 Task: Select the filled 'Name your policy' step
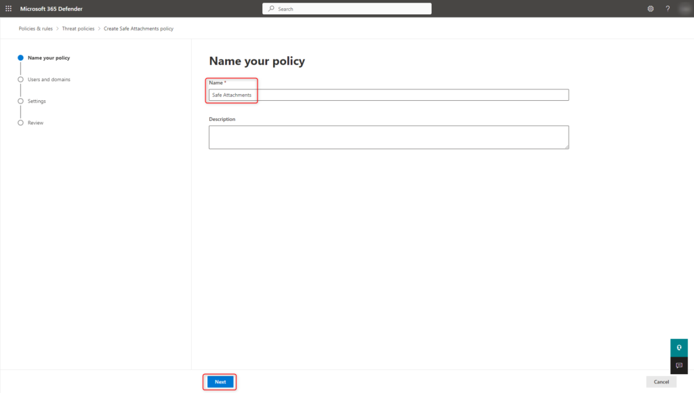click(20, 57)
